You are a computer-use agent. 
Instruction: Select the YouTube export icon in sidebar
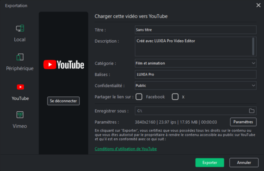click(x=20, y=87)
